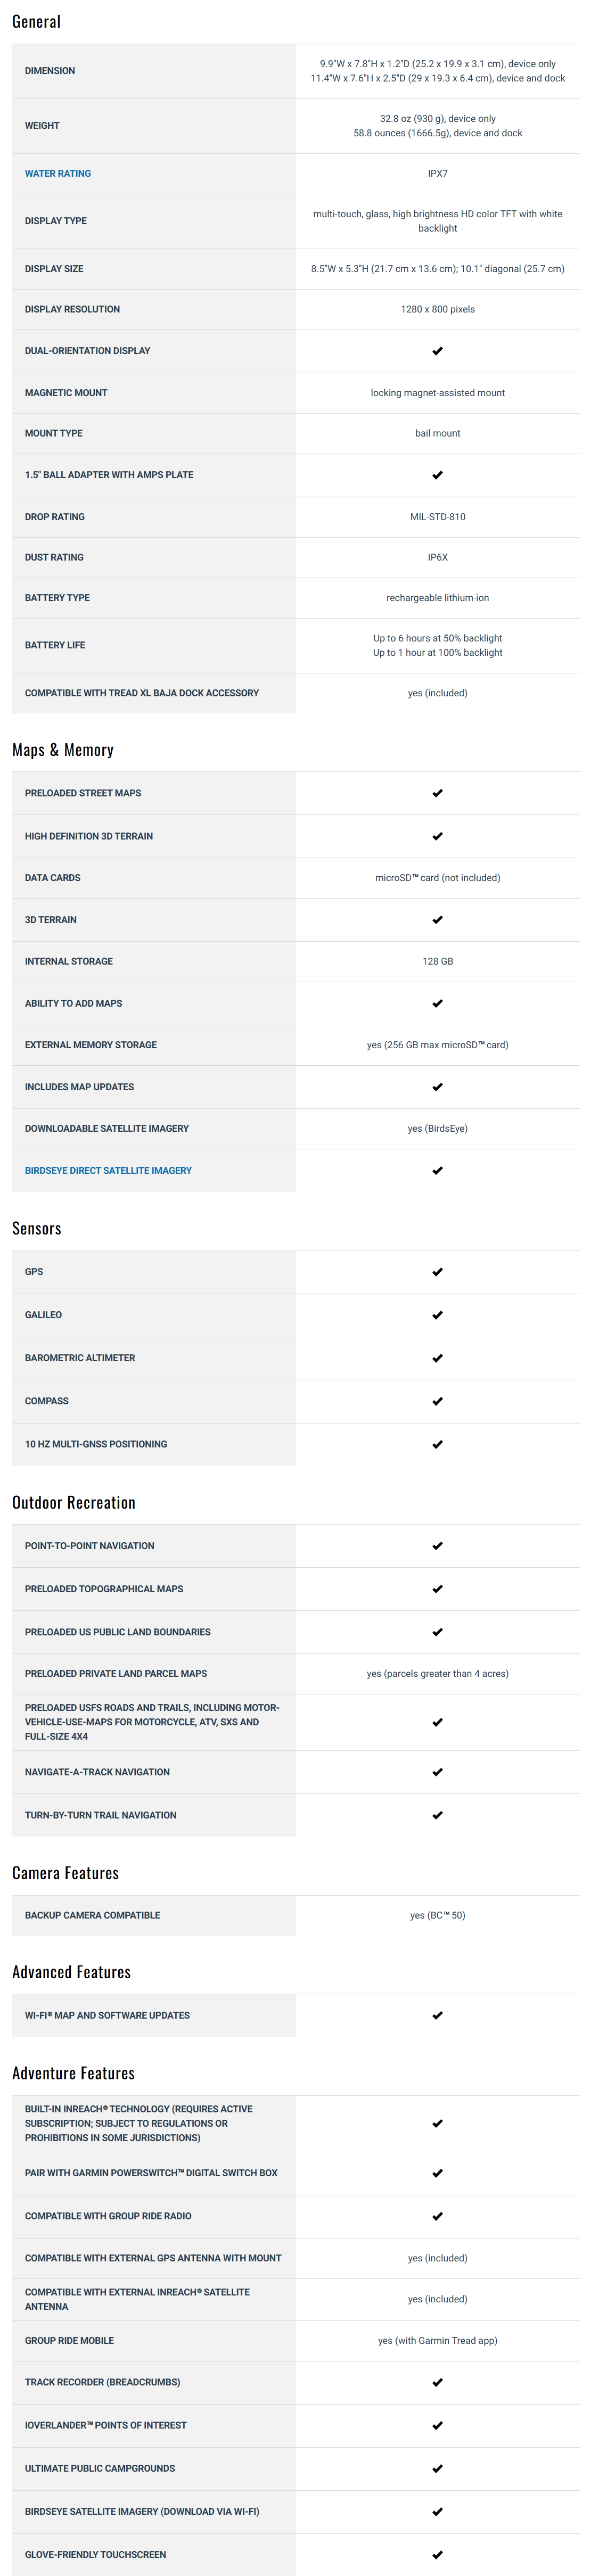Click the Maps & Memory section heading
The height and width of the screenshot is (2576, 607).
(63, 750)
